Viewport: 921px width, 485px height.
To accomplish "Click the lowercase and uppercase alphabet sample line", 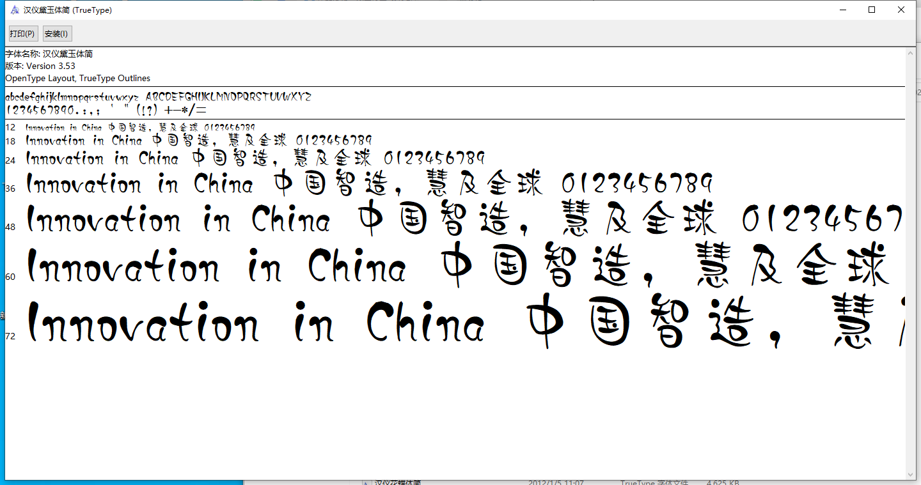I will click(x=158, y=97).
